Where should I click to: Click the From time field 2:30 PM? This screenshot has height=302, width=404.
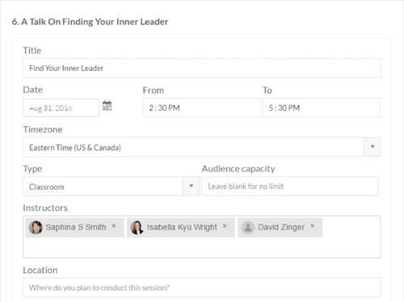click(x=201, y=107)
